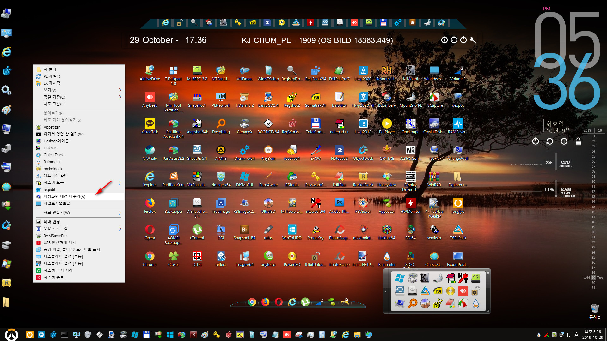Viewport: 607px width, 341px height.
Task: Launch the HWMonitor desktop icon
Action: point(410,206)
